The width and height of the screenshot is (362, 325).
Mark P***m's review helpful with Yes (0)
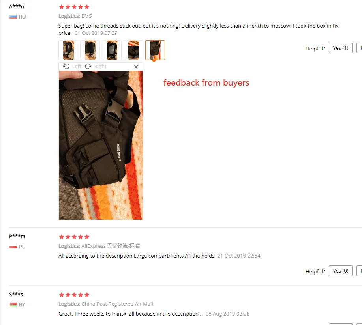[x=341, y=271]
